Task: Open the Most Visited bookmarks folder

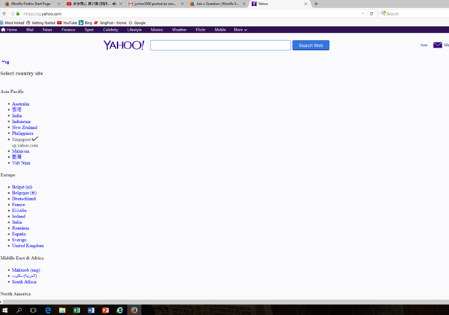Action: 12,22
